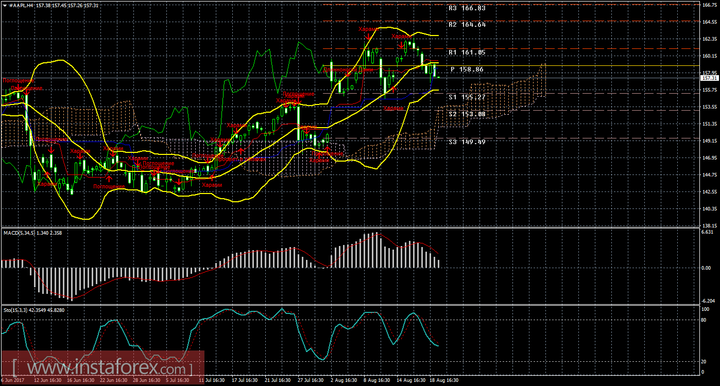720x386 pixels.
Task: Click the triangle before #AAPL,H4 title
Action: coord(4,4)
